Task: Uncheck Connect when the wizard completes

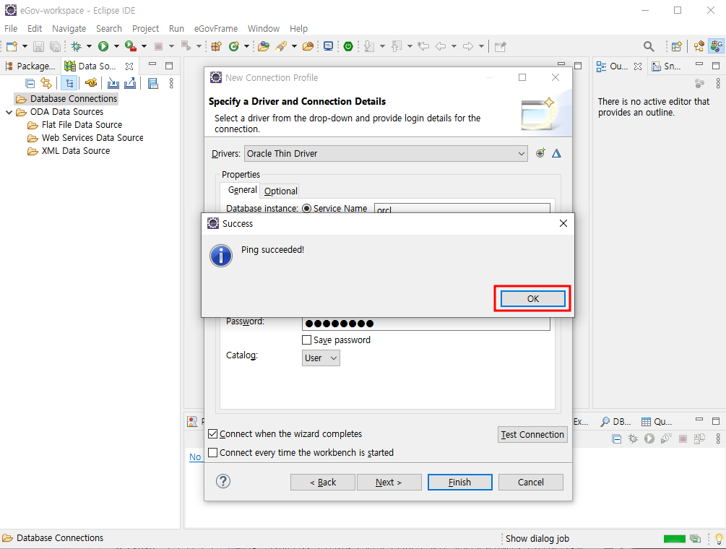Action: [x=213, y=433]
